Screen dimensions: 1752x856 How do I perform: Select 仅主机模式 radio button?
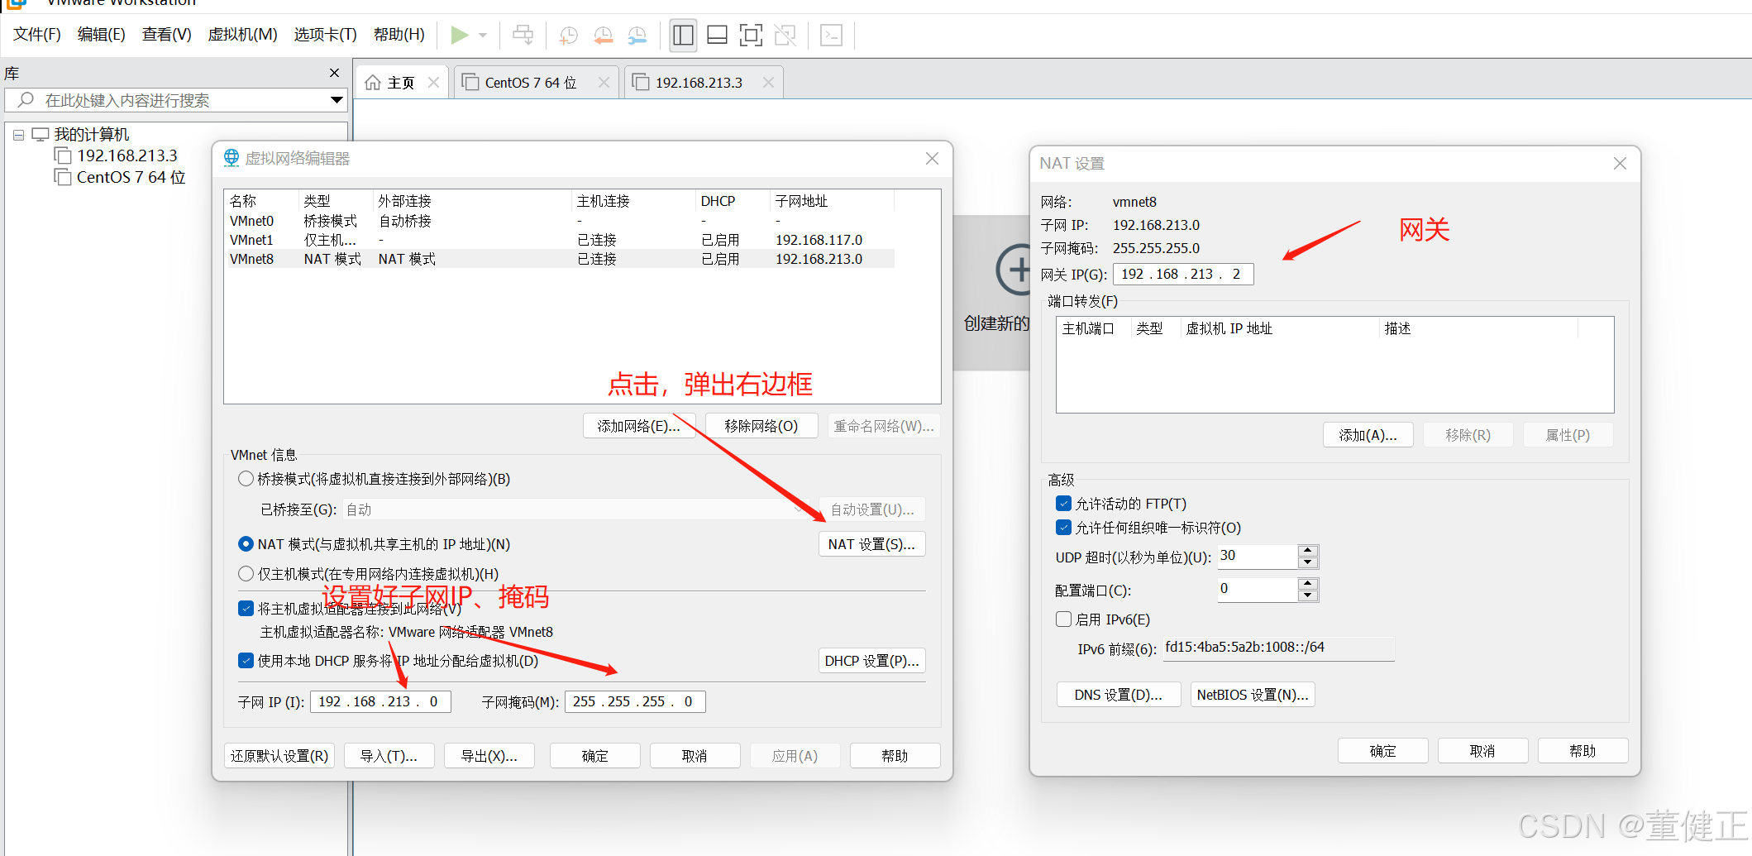[246, 574]
